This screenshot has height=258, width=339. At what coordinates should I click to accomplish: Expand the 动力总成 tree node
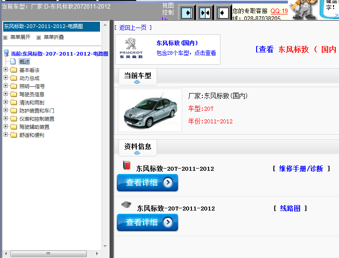click(x=6, y=78)
